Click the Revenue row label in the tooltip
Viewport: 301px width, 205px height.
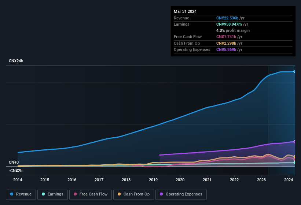point(181,18)
